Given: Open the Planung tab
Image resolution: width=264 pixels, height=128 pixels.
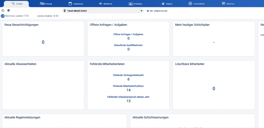Looking at the screenshot, I should 46,4.
